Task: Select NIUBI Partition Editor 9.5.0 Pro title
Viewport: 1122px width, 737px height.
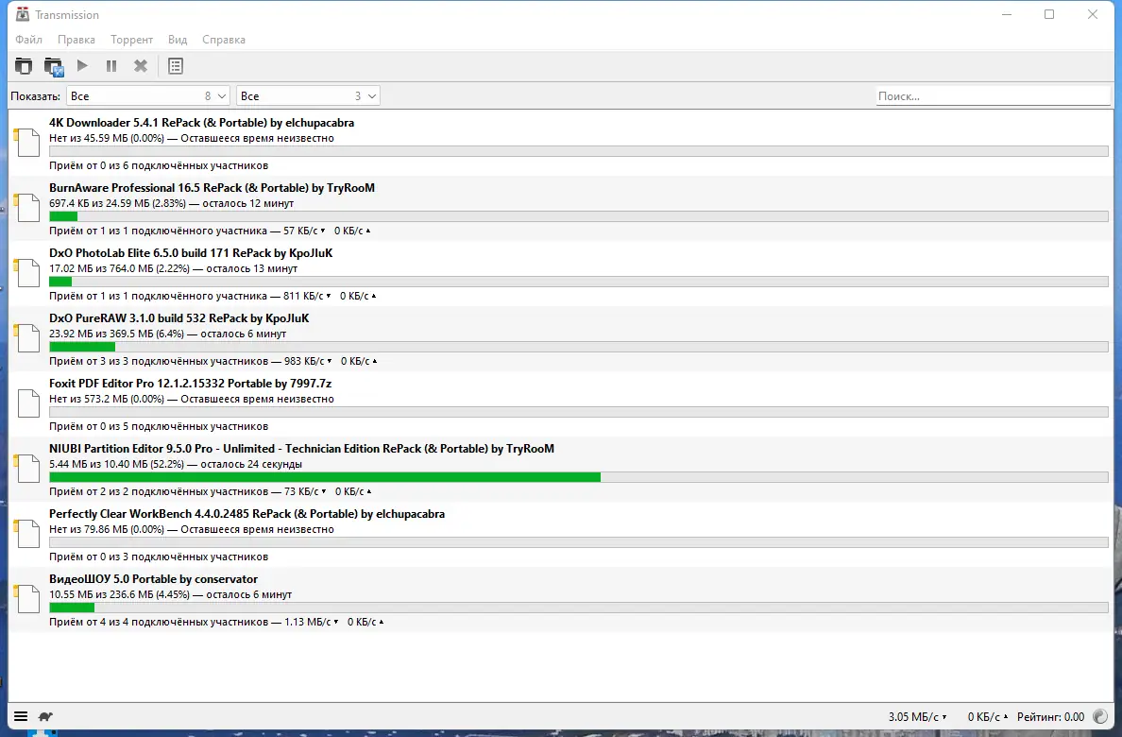Action: click(301, 449)
